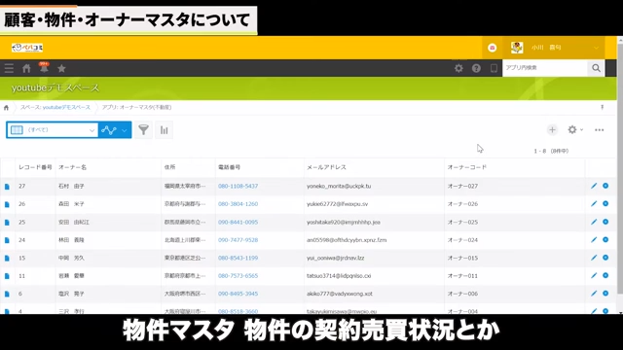Open the favorites star list
623x350 pixels.
pos(61,68)
